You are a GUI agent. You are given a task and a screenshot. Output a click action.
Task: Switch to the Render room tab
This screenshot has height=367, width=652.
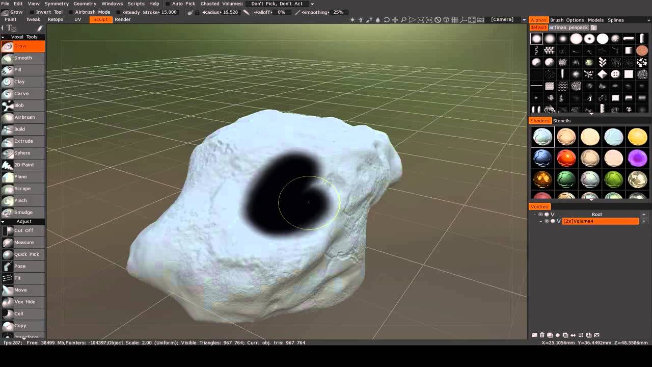(x=123, y=19)
